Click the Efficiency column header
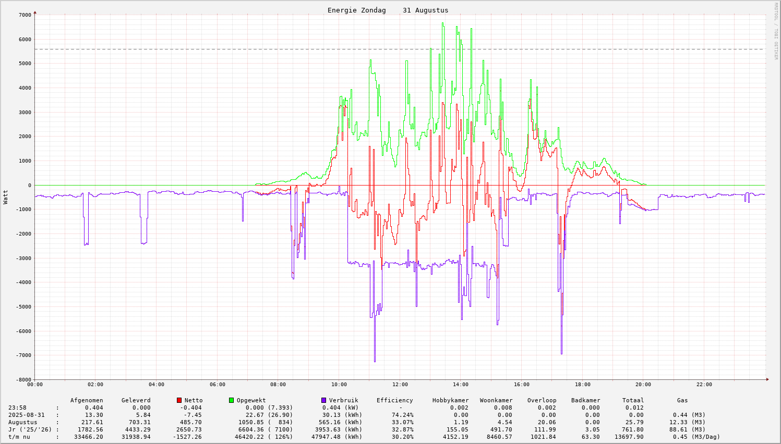781x444 pixels. tap(394, 400)
